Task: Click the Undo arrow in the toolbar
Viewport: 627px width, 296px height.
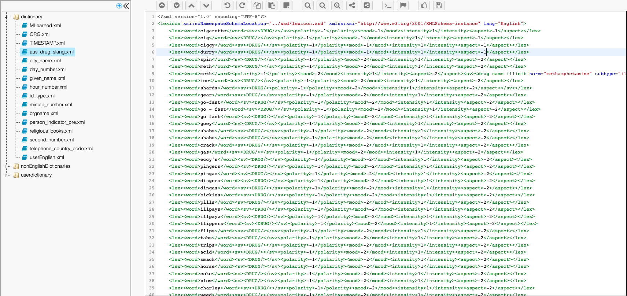Action: point(227,5)
